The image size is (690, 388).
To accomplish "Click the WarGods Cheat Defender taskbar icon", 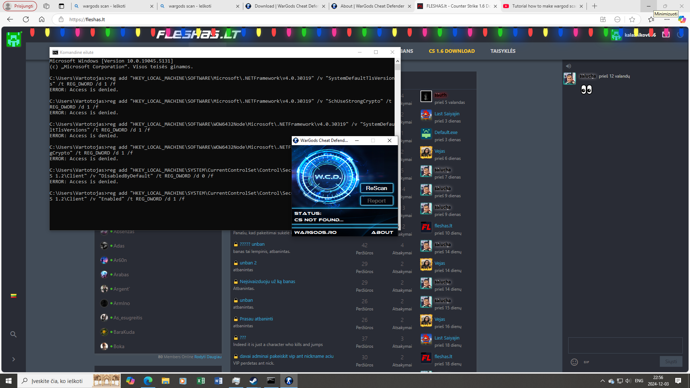I will (x=289, y=381).
